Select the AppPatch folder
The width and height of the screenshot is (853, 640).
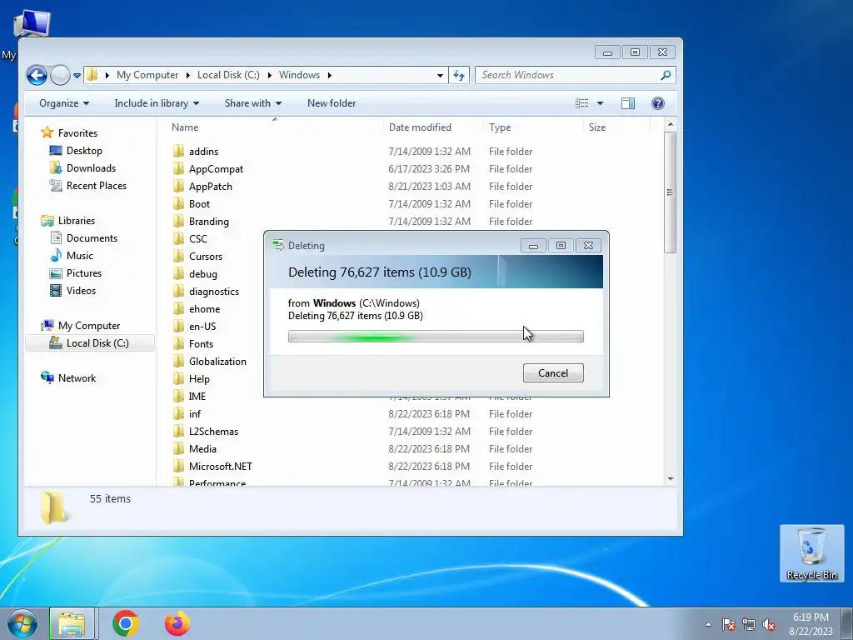(x=210, y=186)
